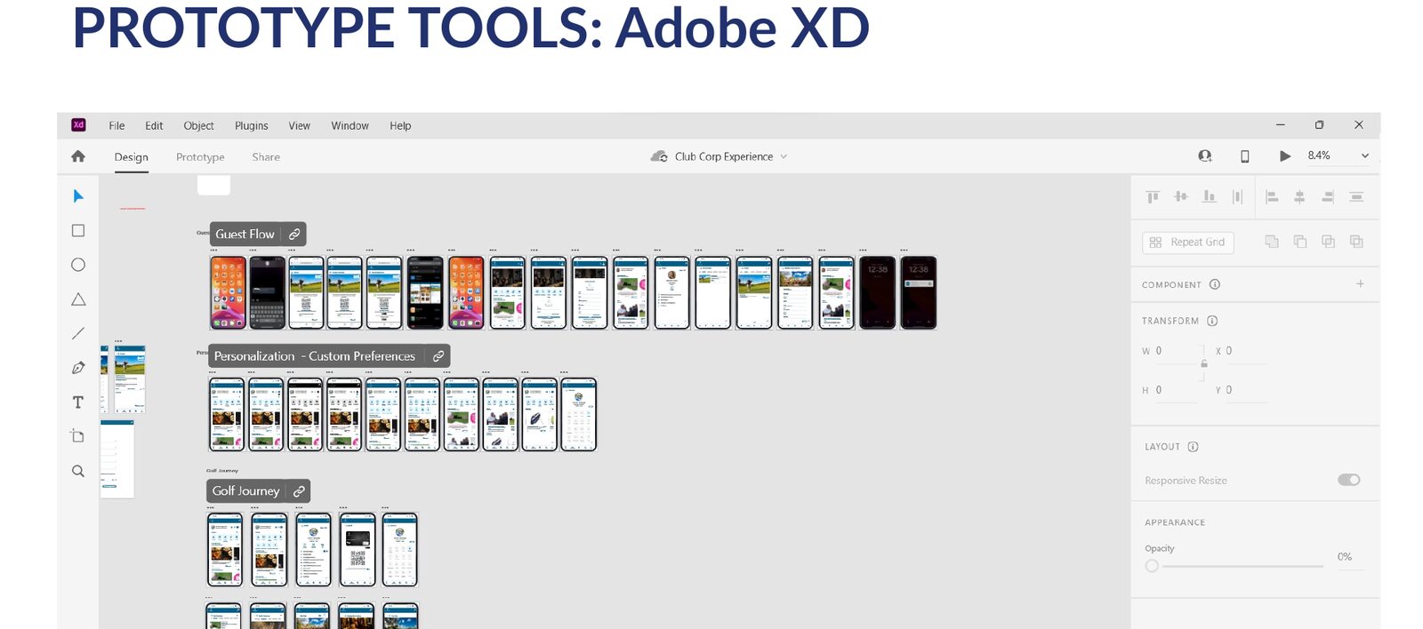Add a component with plus icon

point(1360,283)
